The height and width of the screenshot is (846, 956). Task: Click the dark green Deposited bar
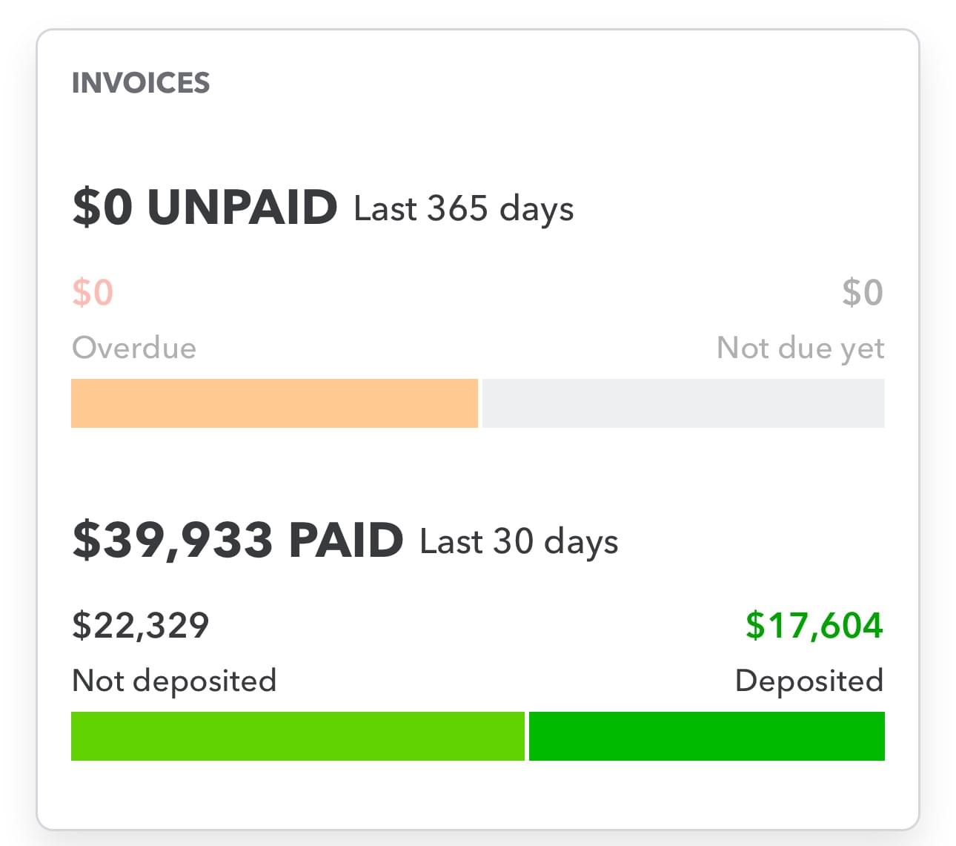[x=706, y=736]
